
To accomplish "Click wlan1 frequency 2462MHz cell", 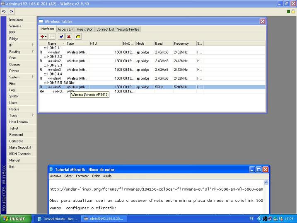I will click(181, 52).
